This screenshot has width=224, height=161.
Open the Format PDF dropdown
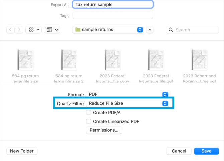tap(127, 94)
